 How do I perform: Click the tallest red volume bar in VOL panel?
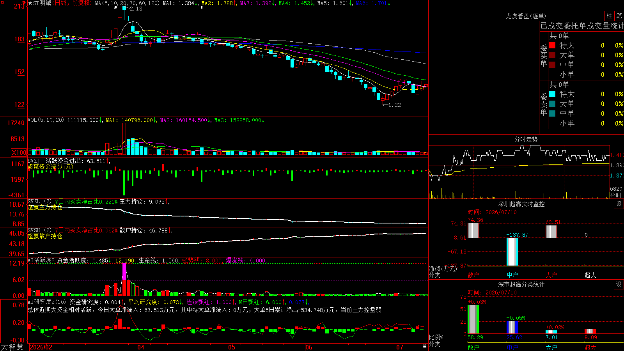tap(124, 139)
